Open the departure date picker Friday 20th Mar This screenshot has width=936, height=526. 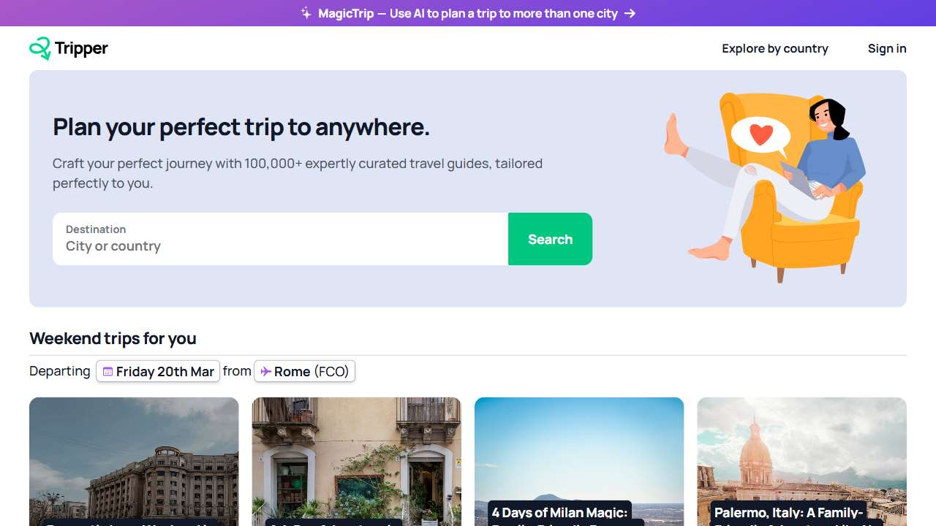pyautogui.click(x=158, y=371)
